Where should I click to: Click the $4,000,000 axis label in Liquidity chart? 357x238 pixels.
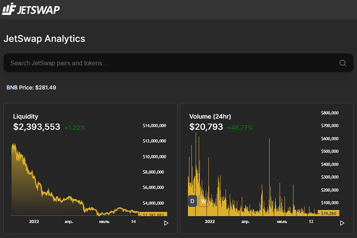(x=153, y=203)
